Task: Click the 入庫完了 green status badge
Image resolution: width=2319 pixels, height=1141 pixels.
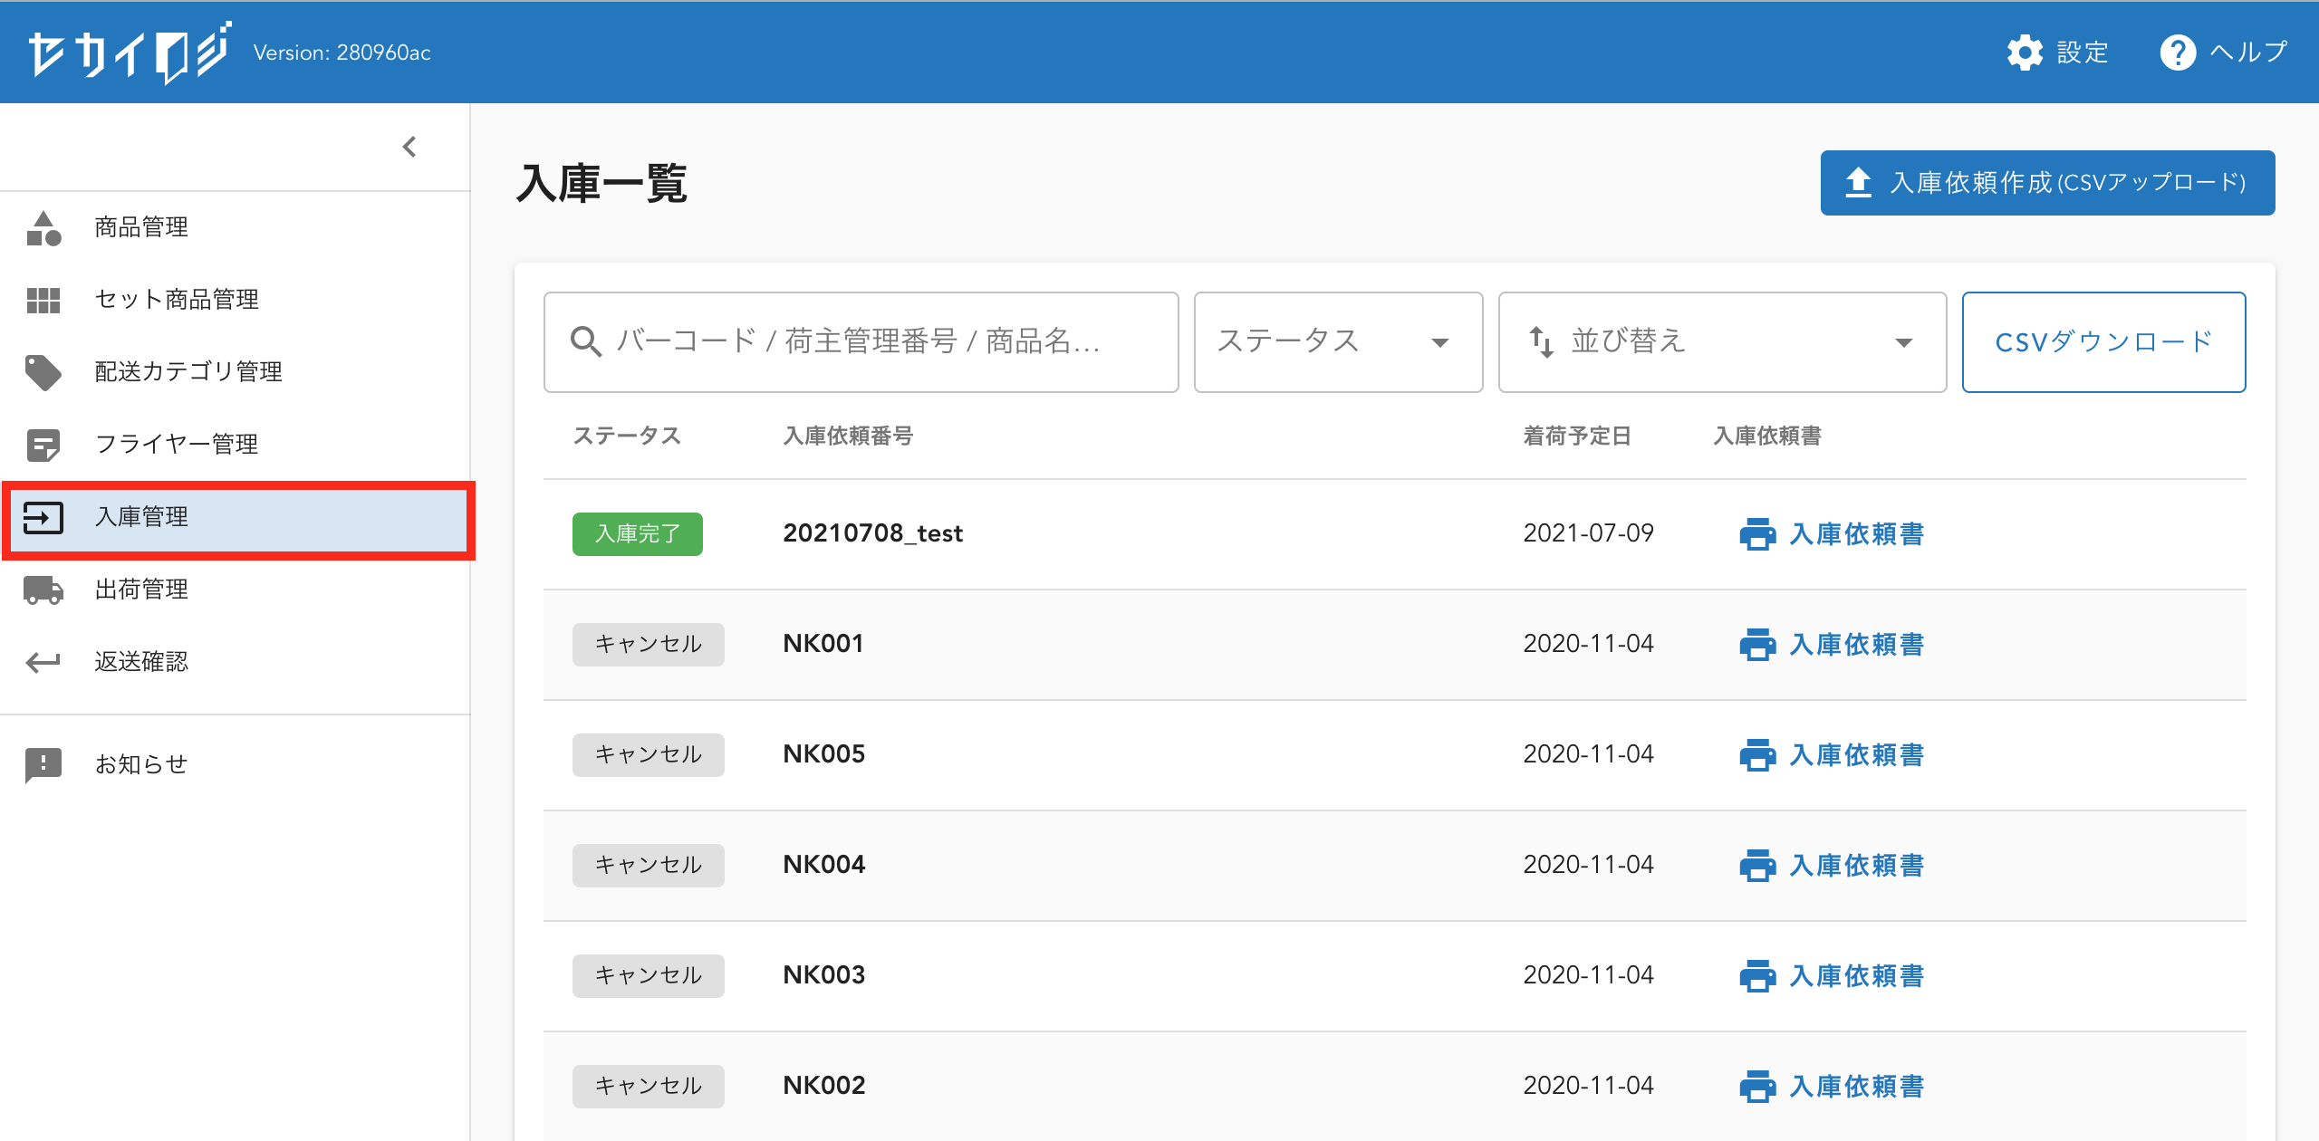Action: click(637, 534)
